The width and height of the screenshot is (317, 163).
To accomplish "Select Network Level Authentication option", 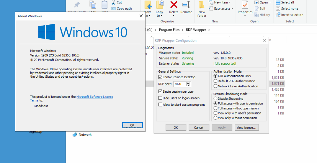I will [x=215, y=86].
